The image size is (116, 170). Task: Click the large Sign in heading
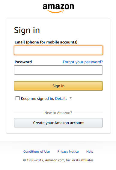(27, 30)
